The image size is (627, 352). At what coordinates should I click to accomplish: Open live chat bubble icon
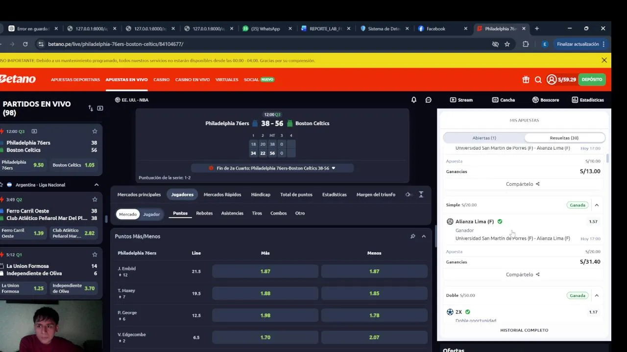429,100
